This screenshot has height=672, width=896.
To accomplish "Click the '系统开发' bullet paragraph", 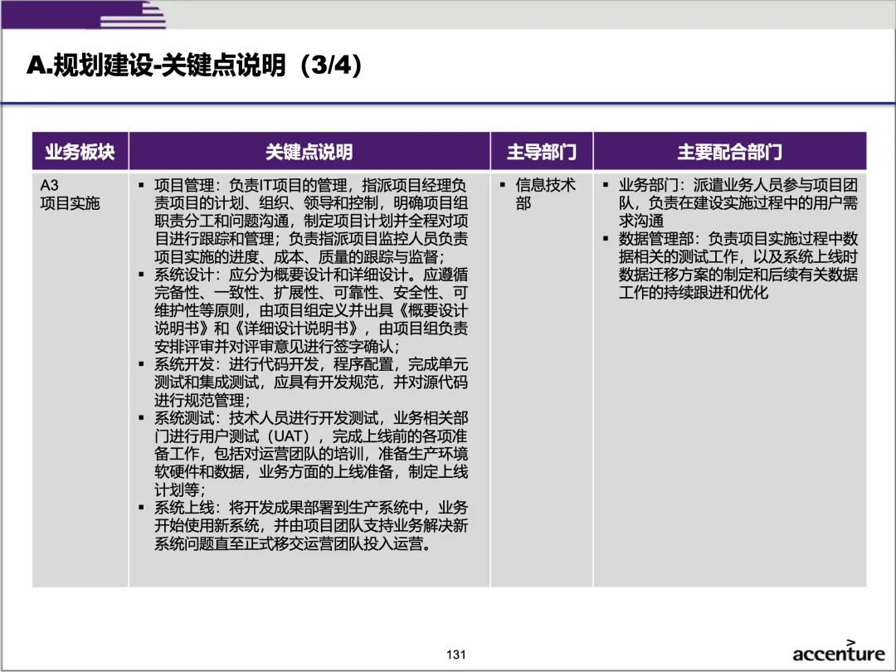I will 304,382.
